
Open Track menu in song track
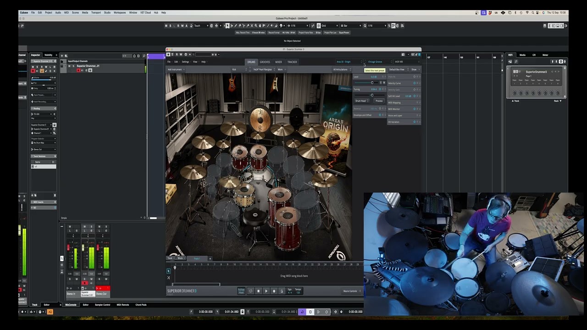point(171,258)
